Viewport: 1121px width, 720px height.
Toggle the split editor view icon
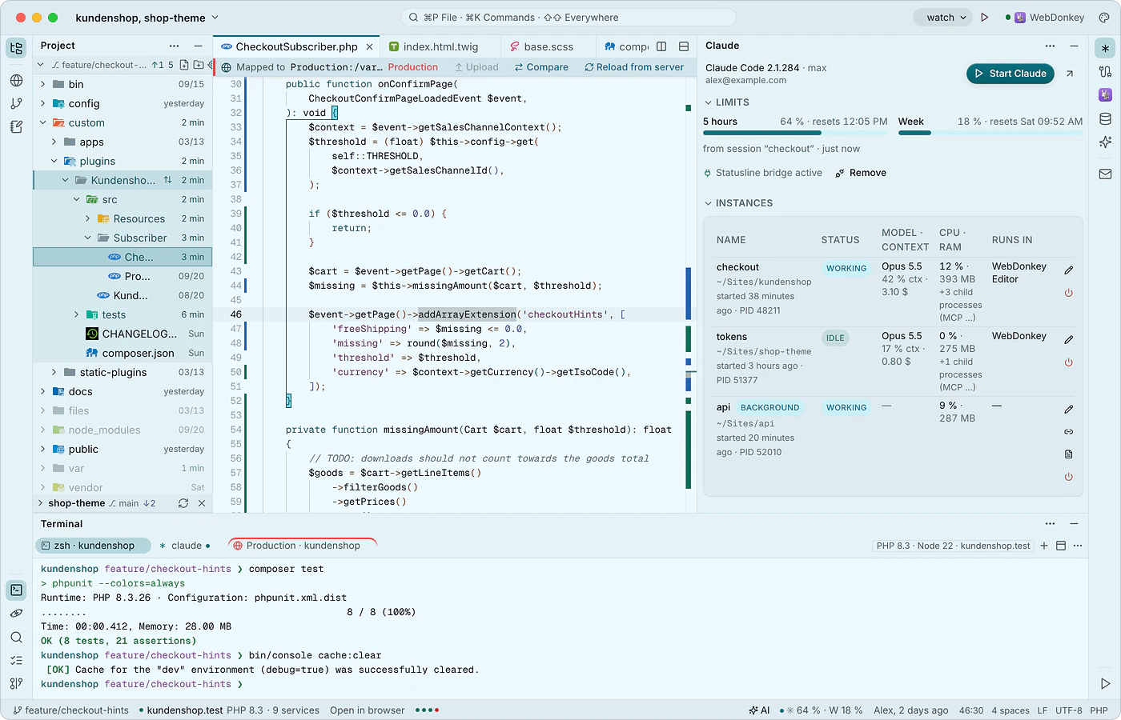[x=661, y=46]
